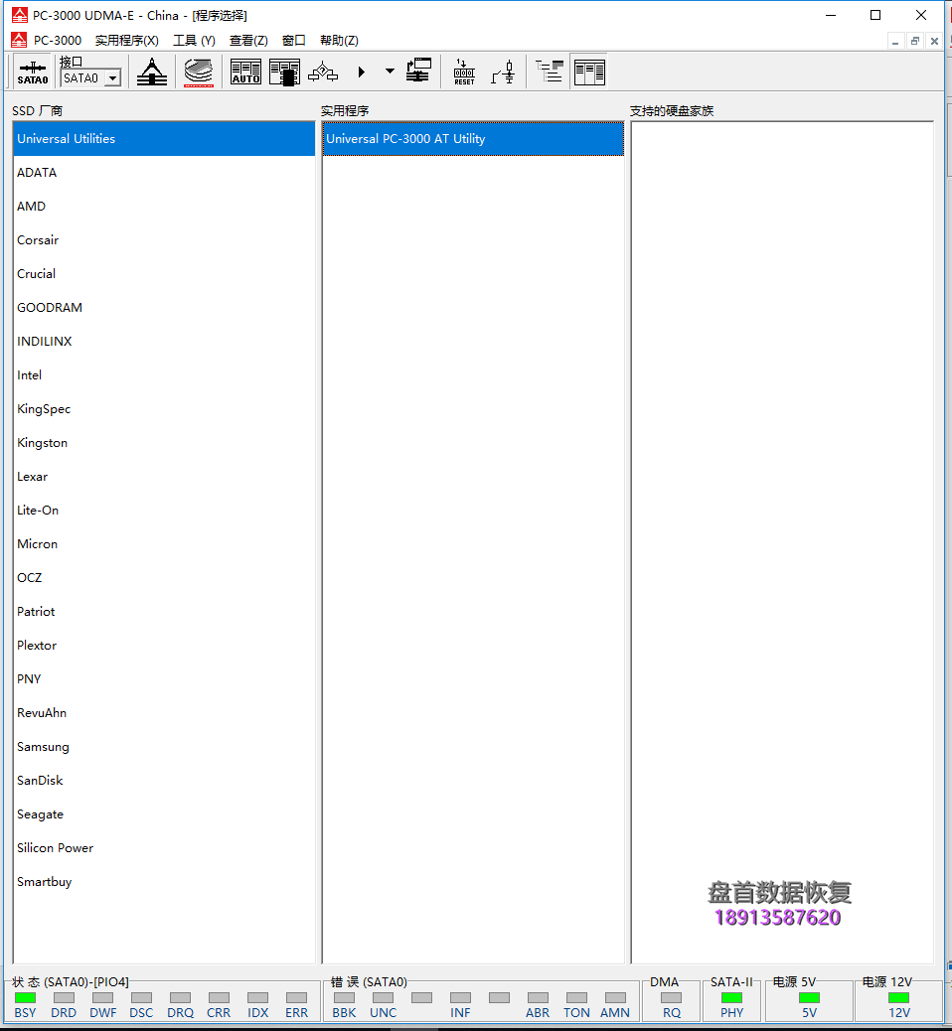Select OCZ vendor

164,577
